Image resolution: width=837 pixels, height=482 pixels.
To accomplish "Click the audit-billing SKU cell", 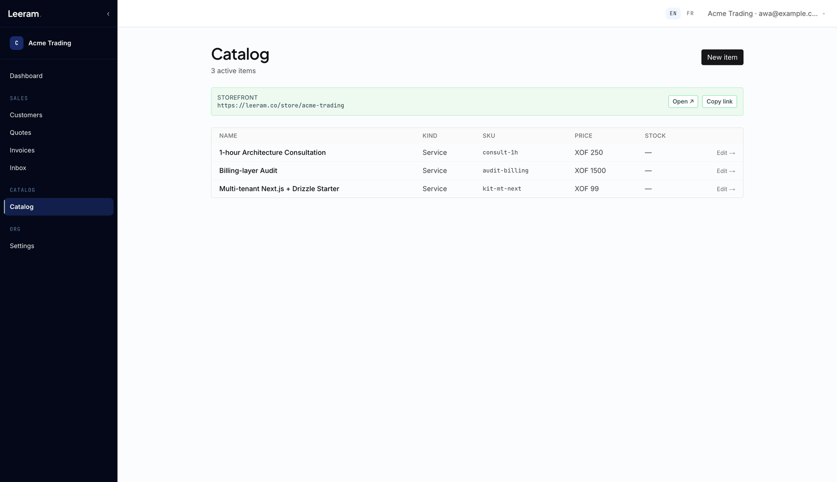I will [x=505, y=170].
